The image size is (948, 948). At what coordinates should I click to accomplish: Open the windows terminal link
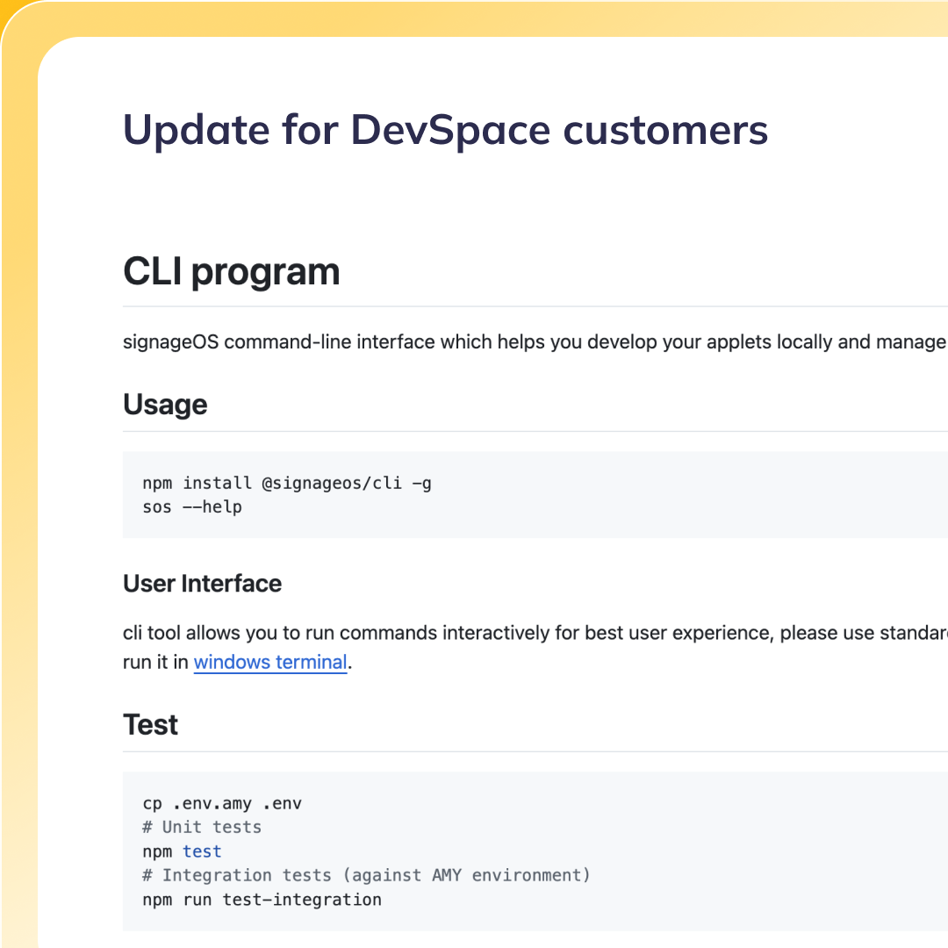(x=270, y=662)
